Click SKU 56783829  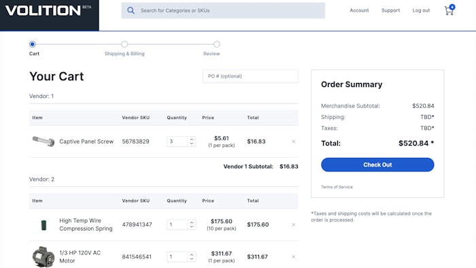[x=136, y=141]
